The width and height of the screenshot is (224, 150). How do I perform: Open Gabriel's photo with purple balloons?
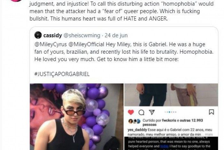[x=76, y=117]
